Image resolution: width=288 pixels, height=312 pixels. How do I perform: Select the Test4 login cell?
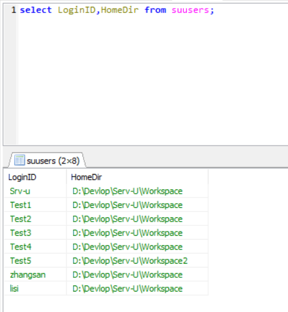pyautogui.click(x=35, y=247)
